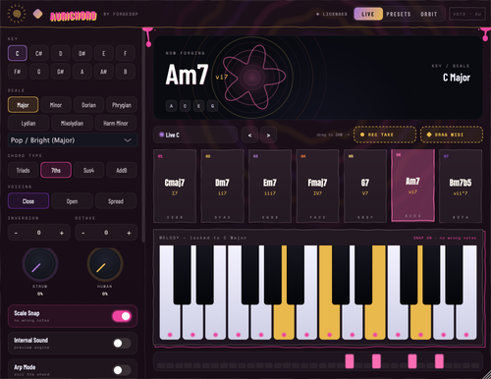Screen dimensions: 491x379
Task: Click the first pink block in the step strip
Action: [x=350, y=361]
